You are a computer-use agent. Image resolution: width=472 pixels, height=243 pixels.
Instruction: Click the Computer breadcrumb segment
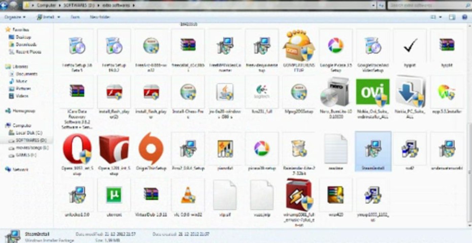[x=46, y=5]
